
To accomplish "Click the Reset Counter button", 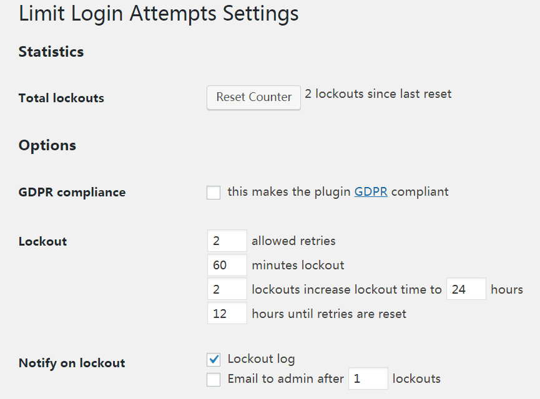I will point(253,97).
